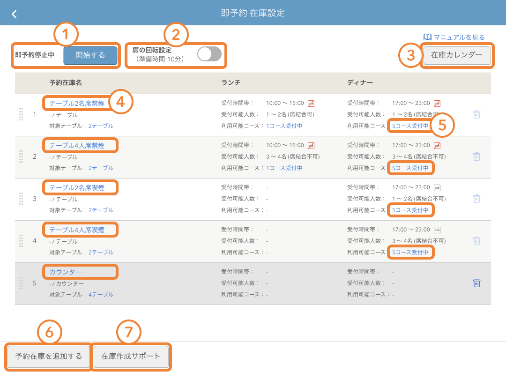Open the 在庫カレンダー
The height and width of the screenshot is (372, 506).
[x=456, y=55]
